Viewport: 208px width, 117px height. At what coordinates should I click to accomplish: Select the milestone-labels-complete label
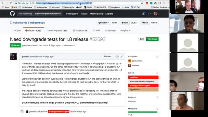point(143,82)
